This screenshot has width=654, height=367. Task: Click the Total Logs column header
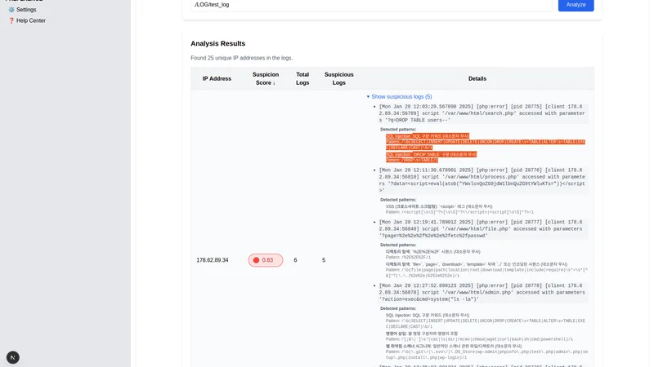302,78
